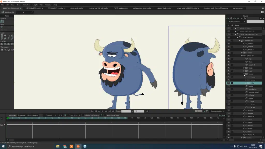The width and height of the screenshot is (265, 149).
Task: Click the Rewind to start button
Action: [x=92, y=111]
